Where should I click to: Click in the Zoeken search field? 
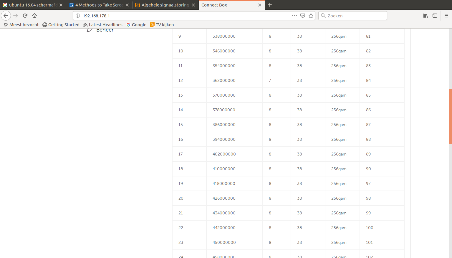(353, 16)
